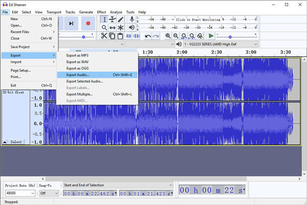Click the audio position time display

click(212, 190)
